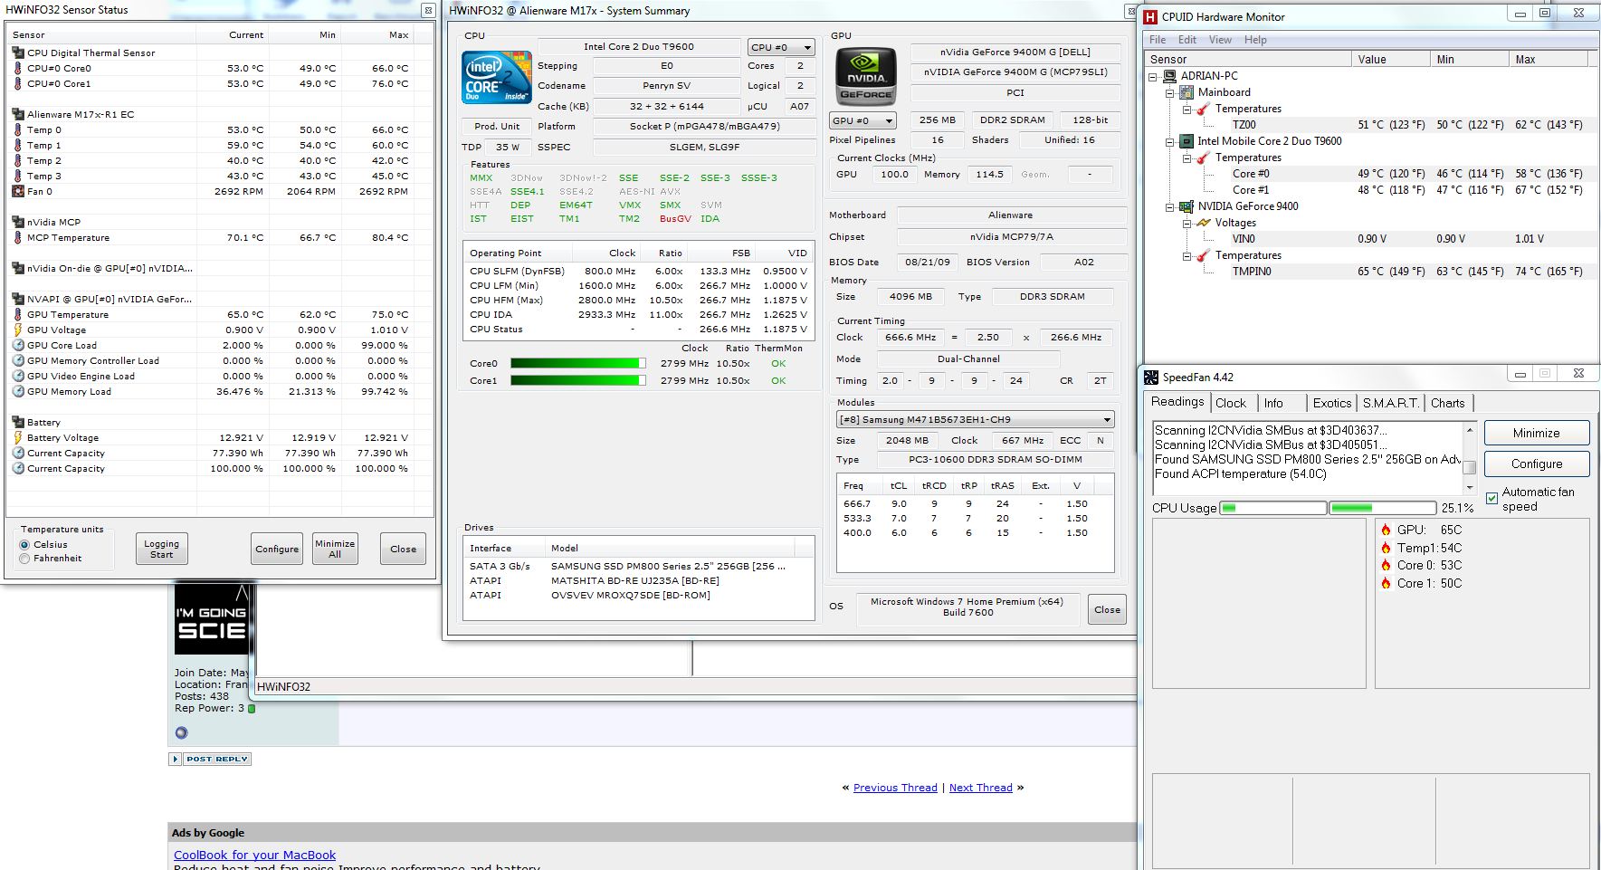Open the CPU #0 selector dropdown

[781, 47]
